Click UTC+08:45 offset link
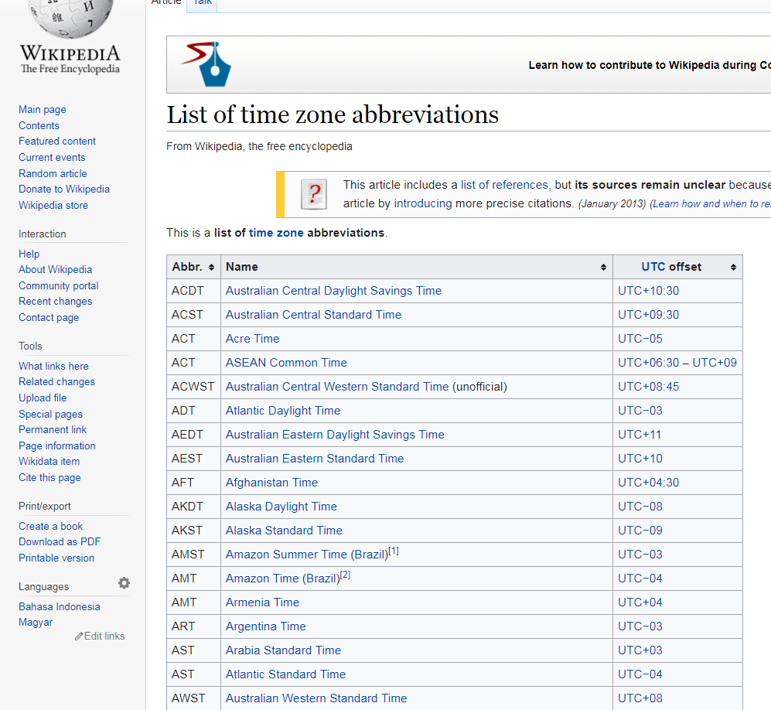 point(648,387)
